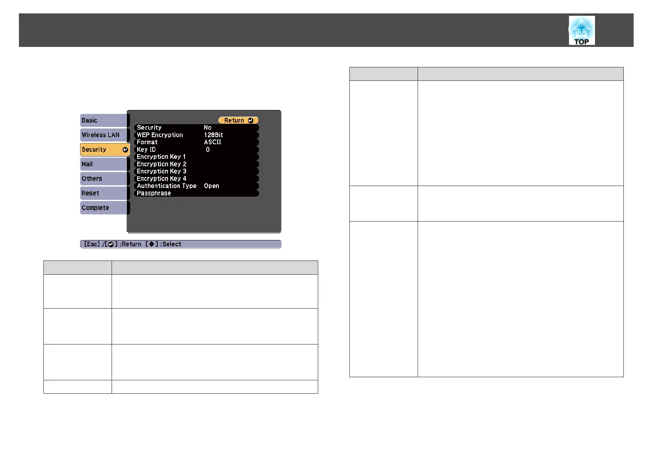Image resolution: width=664 pixels, height=469 pixels.
Task: Click the enter icon on Security tab
Action: tap(125, 150)
